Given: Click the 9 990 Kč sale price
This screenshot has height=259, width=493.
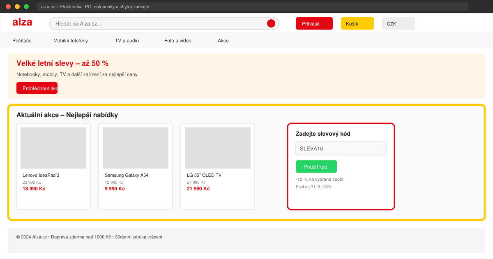Looking at the screenshot, I should [x=115, y=189].
